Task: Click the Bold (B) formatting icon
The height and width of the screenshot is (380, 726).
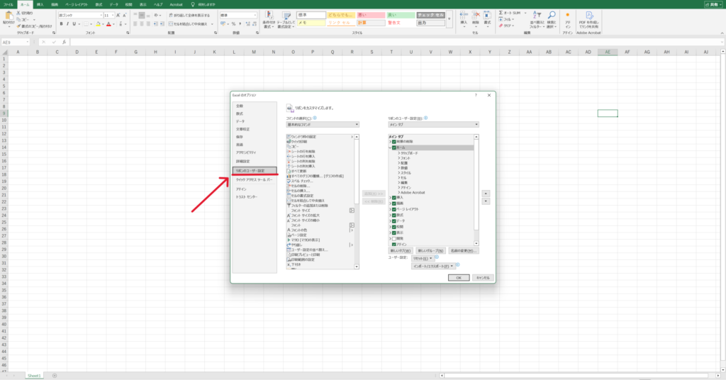Action: pos(62,23)
